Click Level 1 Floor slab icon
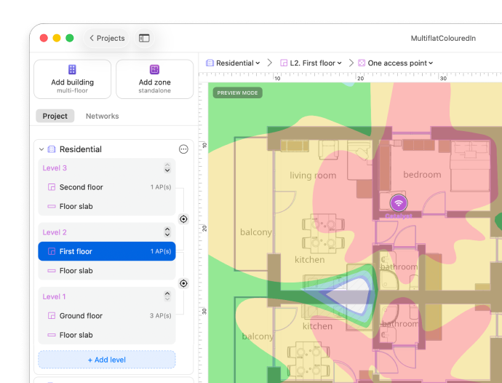The height and width of the screenshot is (383, 502). pos(52,335)
